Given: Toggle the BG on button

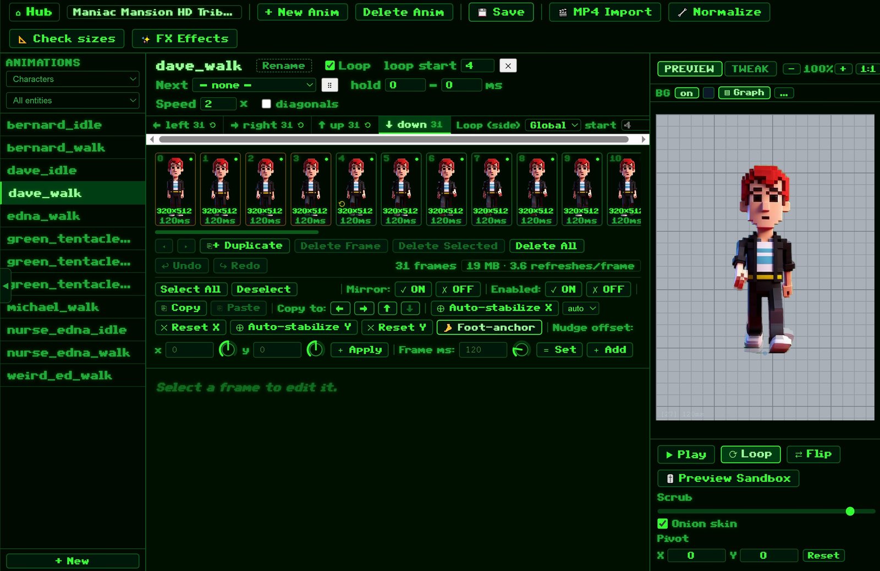Looking at the screenshot, I should 686,93.
